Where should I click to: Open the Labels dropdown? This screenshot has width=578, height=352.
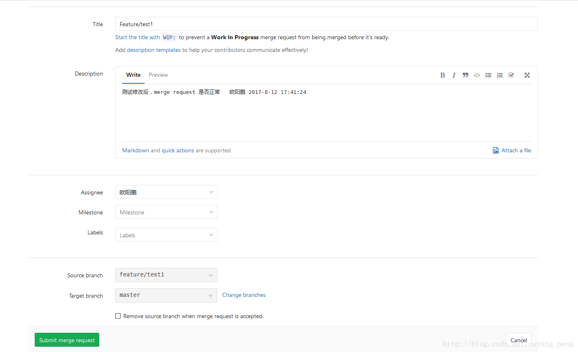[166, 235]
